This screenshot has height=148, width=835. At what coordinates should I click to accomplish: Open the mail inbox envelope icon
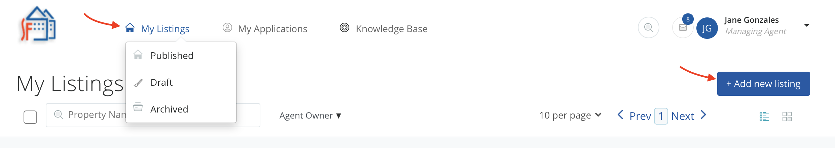click(x=683, y=28)
